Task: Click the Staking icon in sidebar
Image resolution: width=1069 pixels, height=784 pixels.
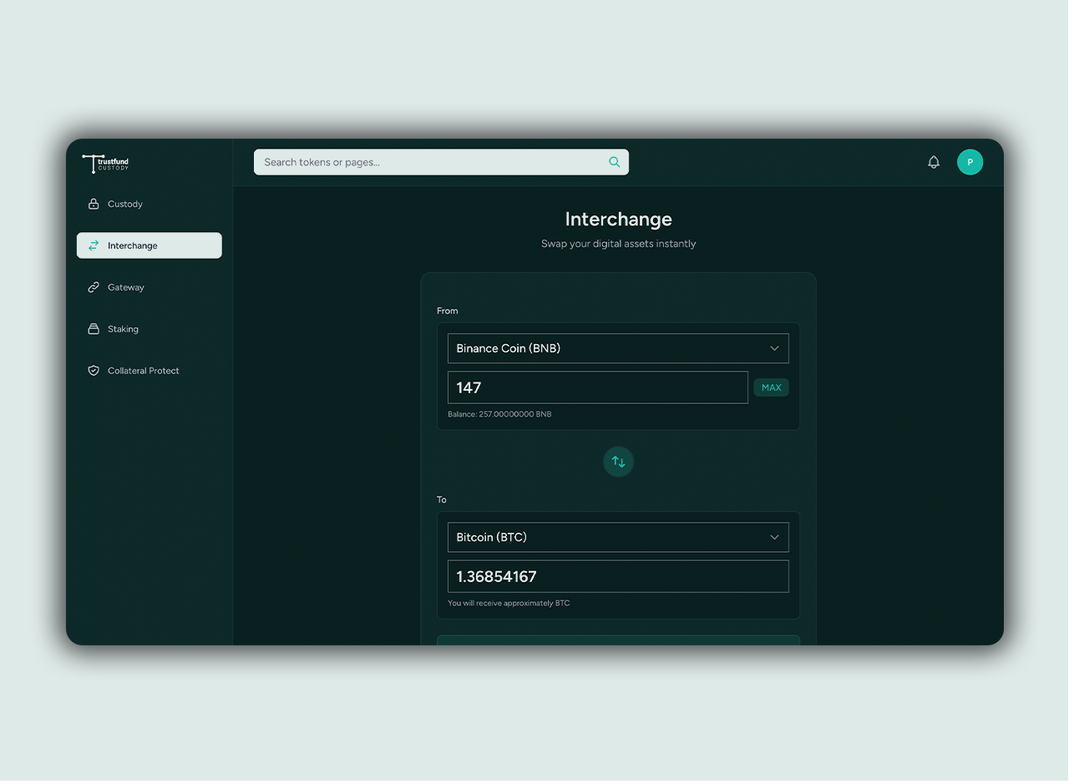Action: pos(94,329)
